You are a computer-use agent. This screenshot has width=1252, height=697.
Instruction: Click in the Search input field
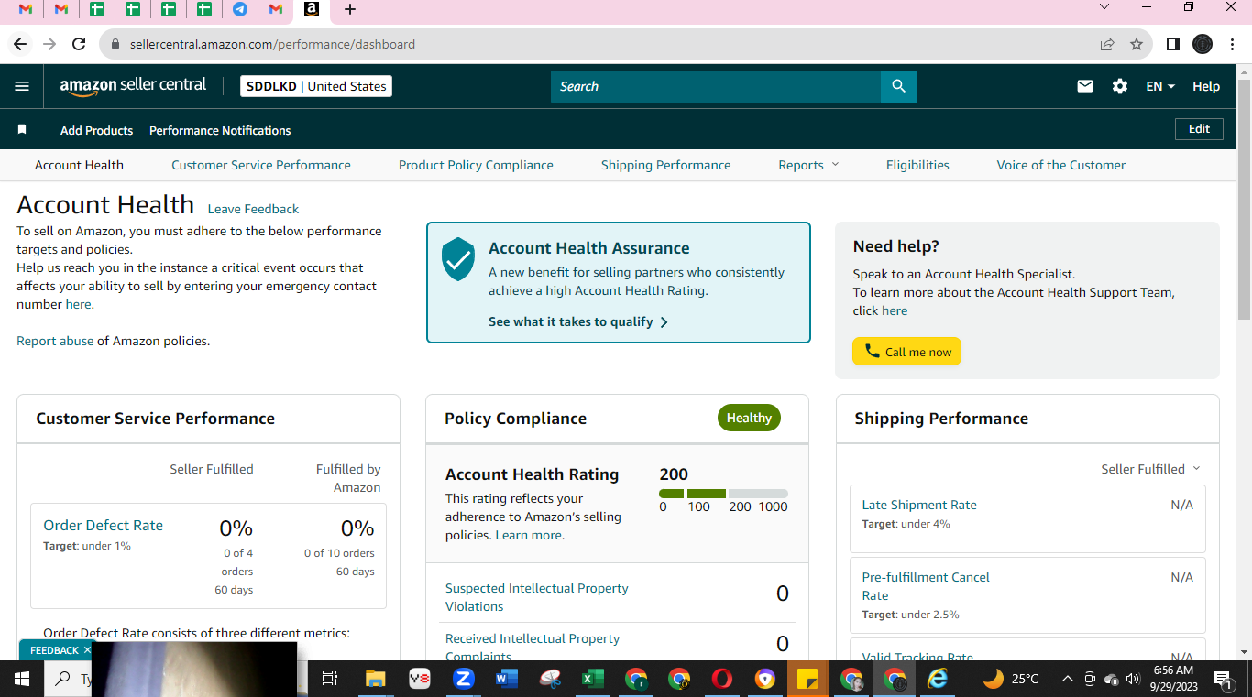[716, 86]
